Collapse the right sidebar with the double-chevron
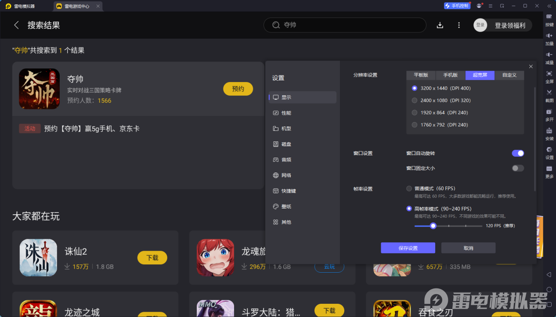 point(549,6)
